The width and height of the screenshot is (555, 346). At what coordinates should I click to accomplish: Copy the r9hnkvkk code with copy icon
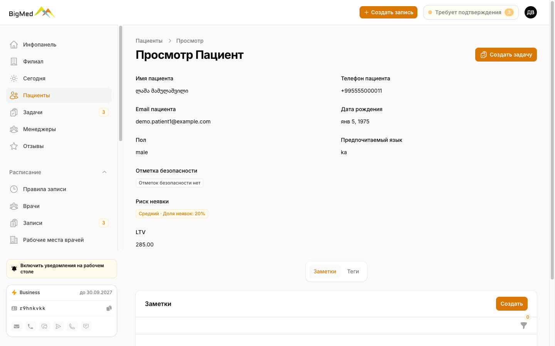coord(109,308)
